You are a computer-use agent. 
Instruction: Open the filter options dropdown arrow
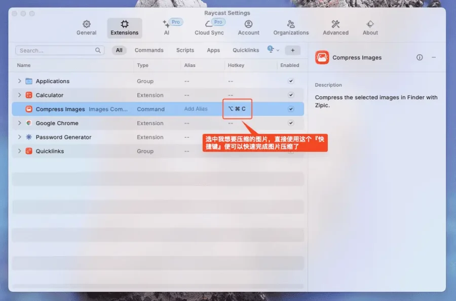(x=278, y=50)
